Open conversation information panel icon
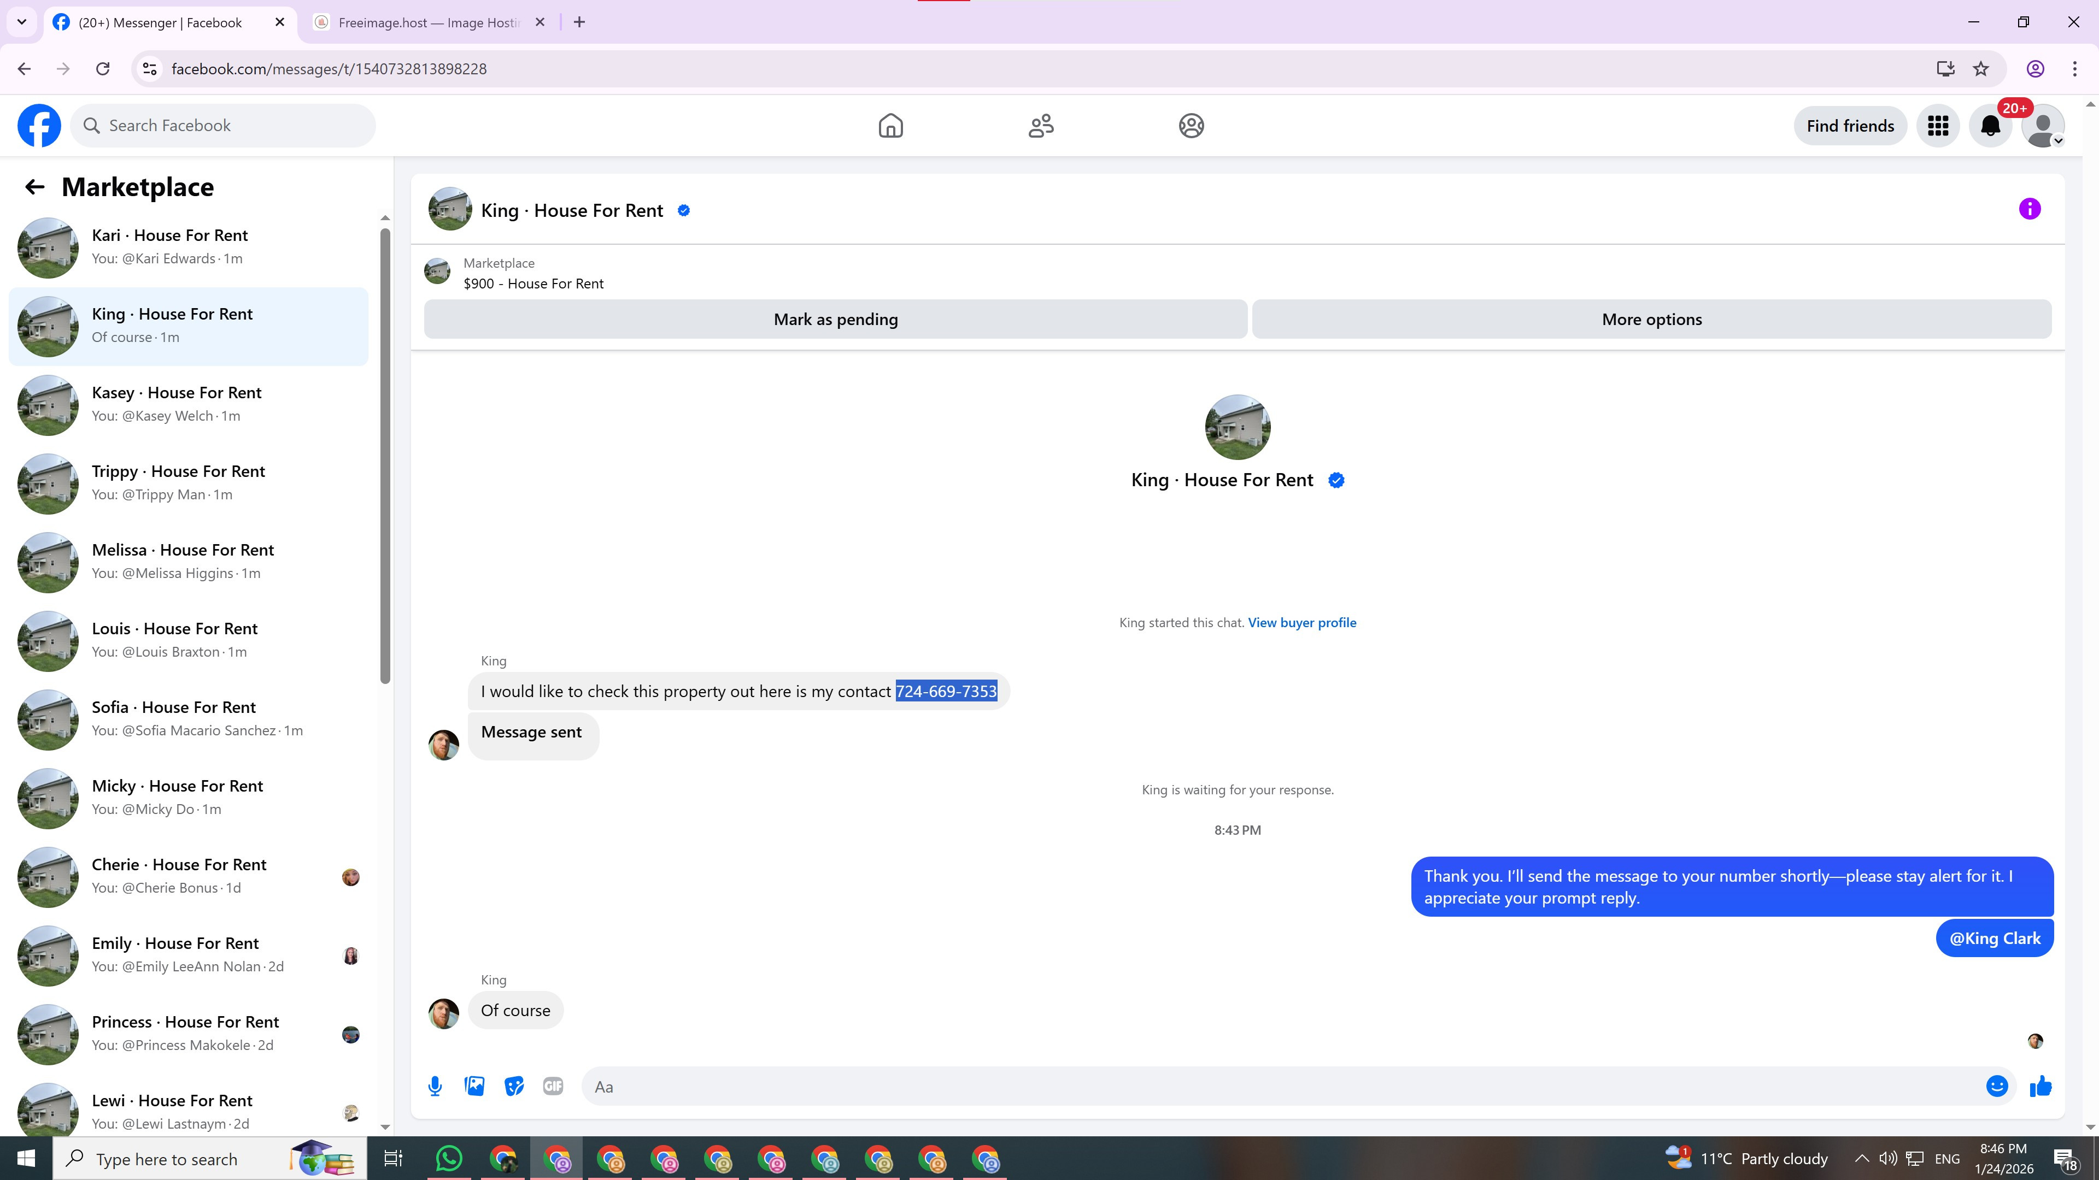Screen dimensions: 2099x1180 point(2029,209)
